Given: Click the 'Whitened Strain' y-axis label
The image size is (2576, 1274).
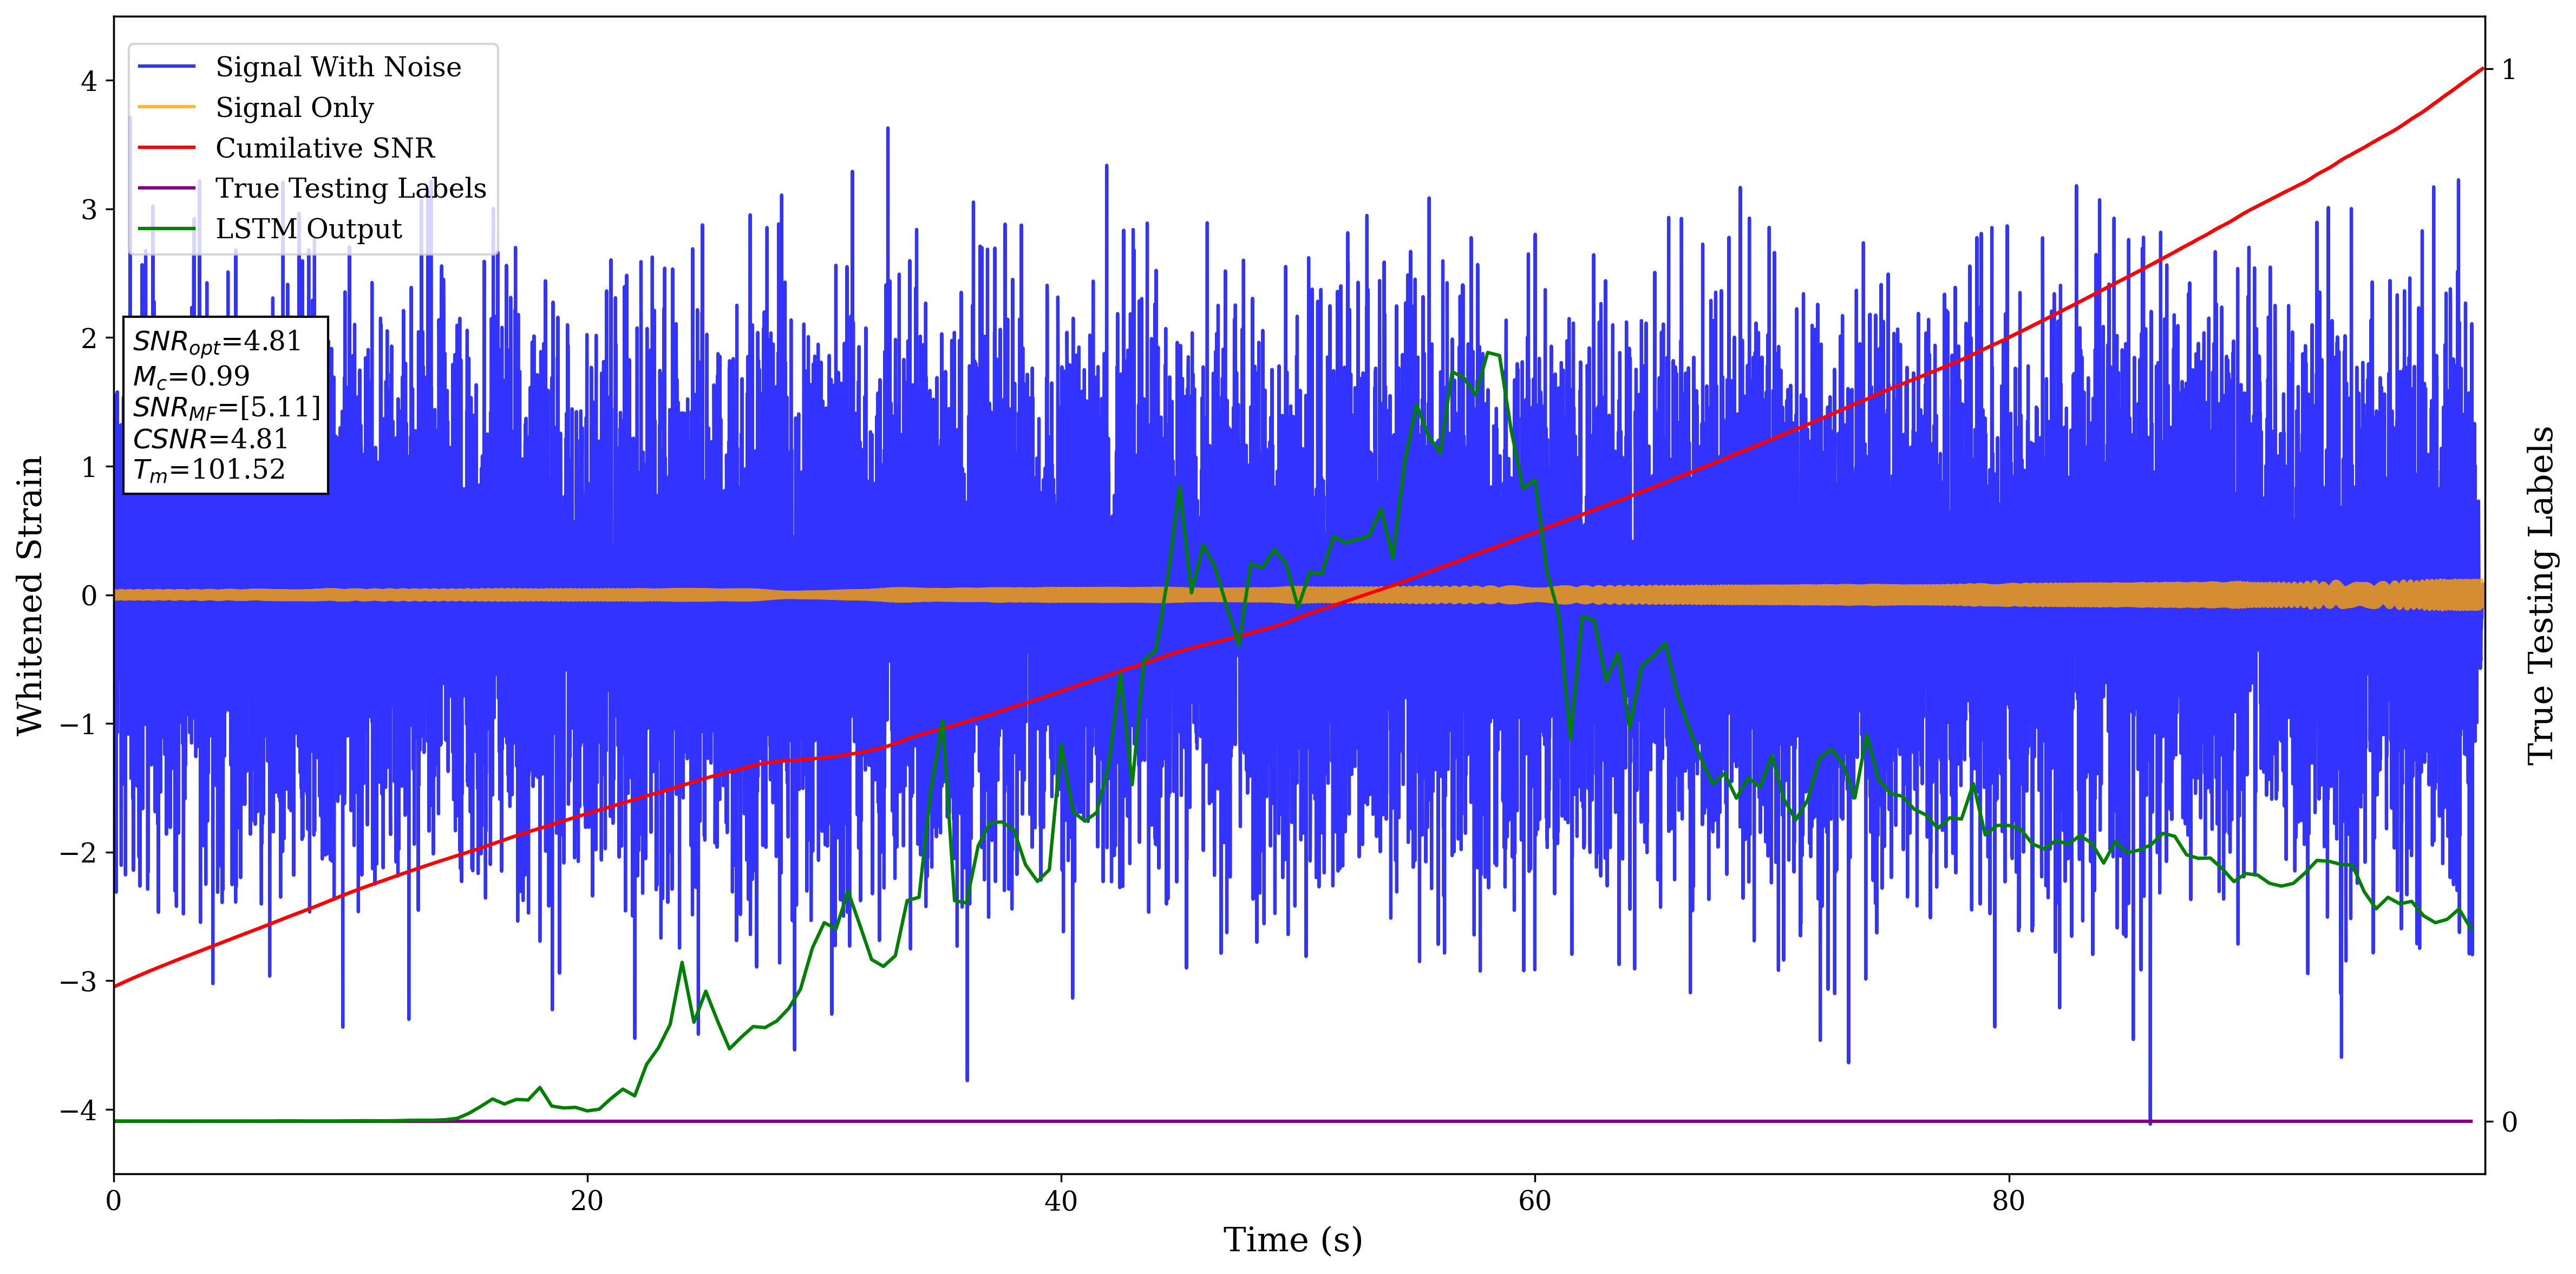Looking at the screenshot, I should click(x=30, y=595).
